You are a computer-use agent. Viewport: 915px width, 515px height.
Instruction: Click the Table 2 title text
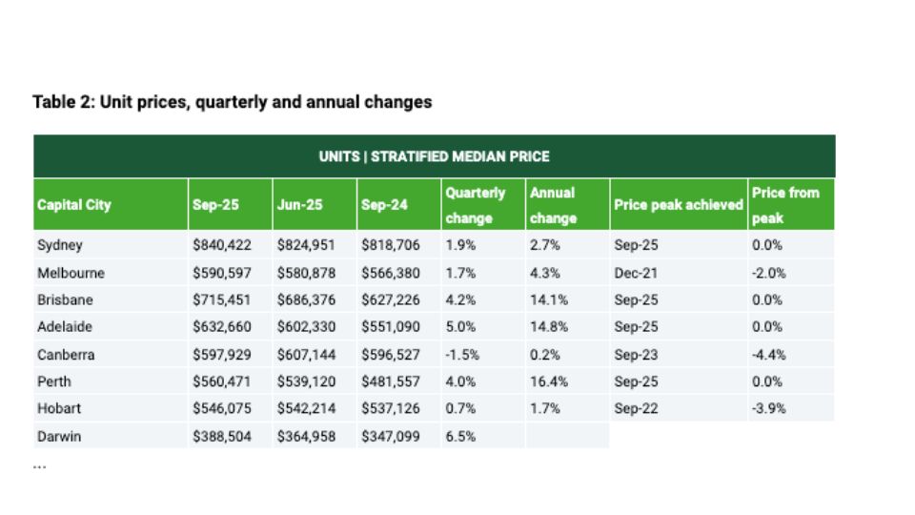(x=232, y=102)
